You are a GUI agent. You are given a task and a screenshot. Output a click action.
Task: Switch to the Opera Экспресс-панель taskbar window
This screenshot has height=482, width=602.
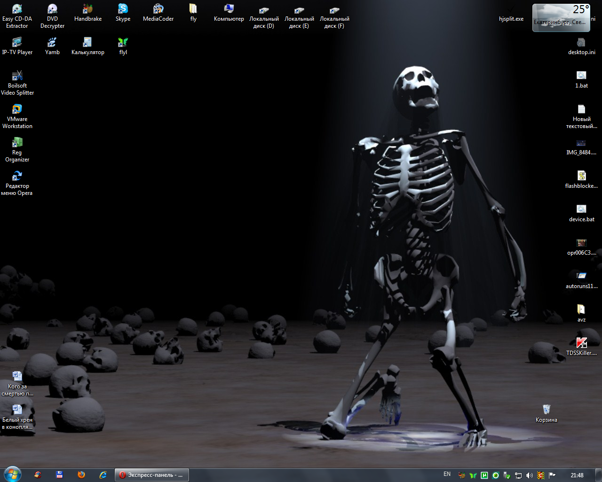[x=152, y=475]
